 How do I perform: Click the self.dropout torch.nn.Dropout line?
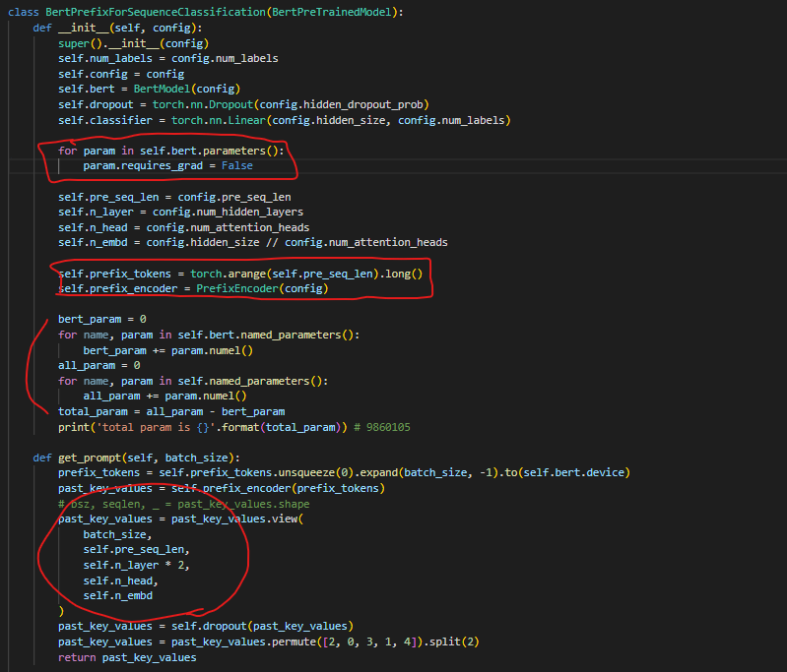[x=243, y=104]
